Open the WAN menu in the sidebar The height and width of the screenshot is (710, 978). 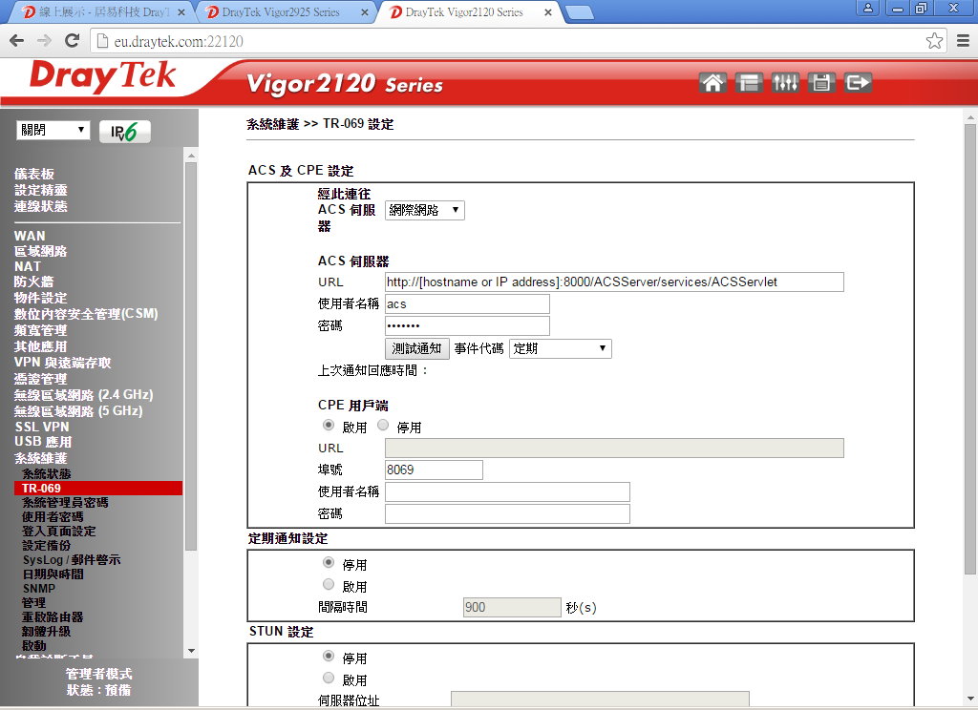tap(30, 236)
